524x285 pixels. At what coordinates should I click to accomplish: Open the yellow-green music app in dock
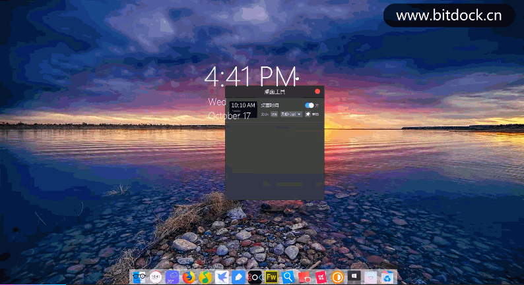[205, 277]
